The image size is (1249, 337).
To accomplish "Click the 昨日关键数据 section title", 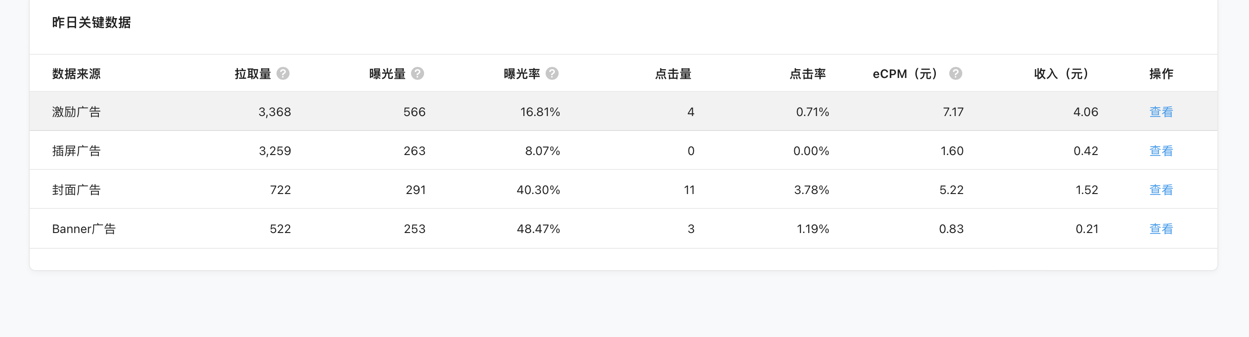I will tap(91, 22).
